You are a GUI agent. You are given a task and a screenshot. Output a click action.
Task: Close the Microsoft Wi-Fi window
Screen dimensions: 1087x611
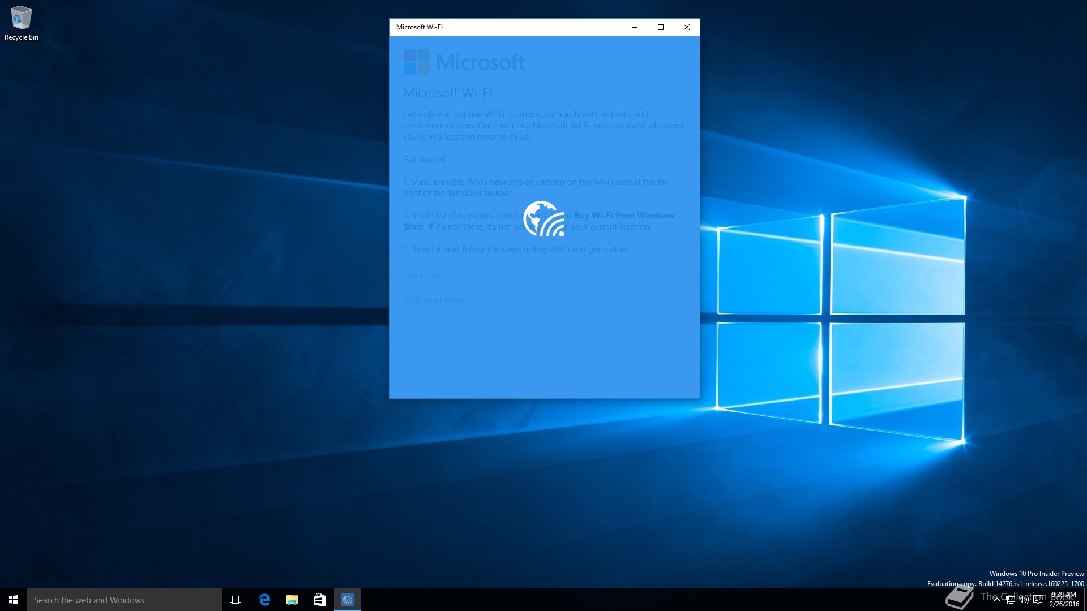687,27
